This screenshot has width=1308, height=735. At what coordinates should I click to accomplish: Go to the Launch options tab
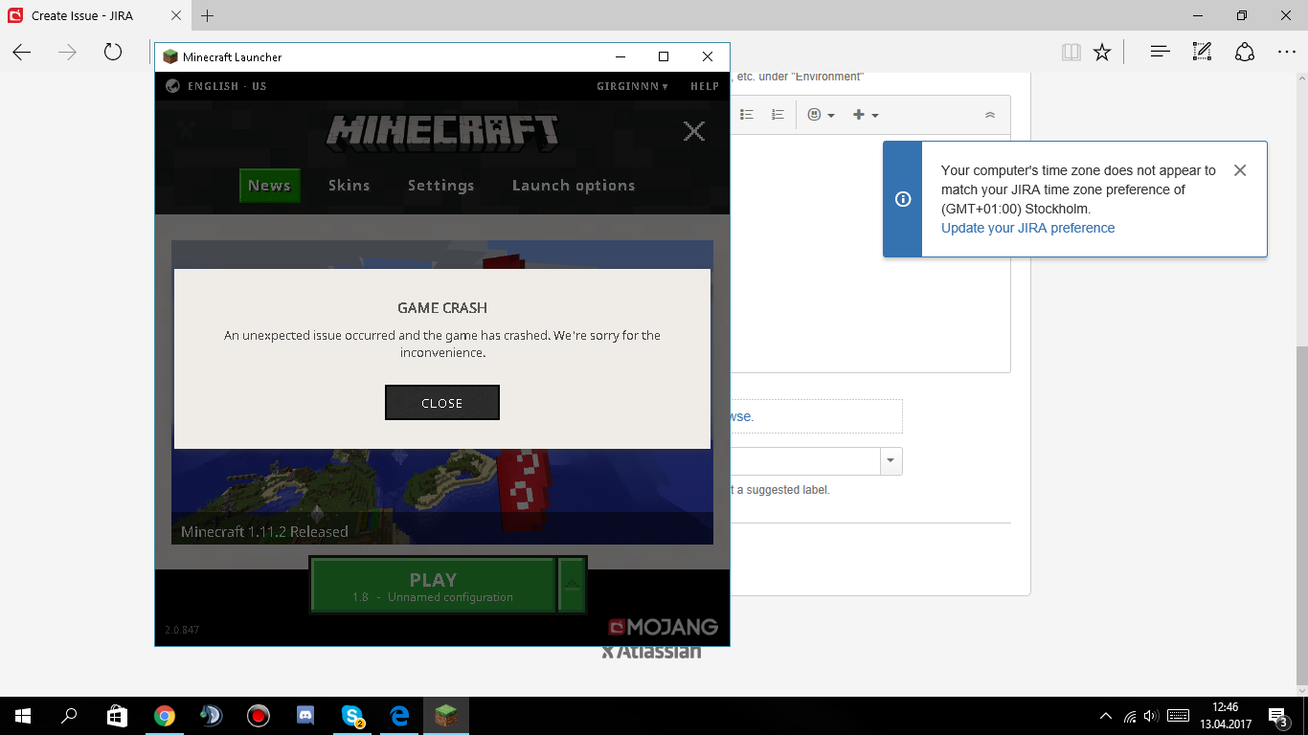(574, 186)
